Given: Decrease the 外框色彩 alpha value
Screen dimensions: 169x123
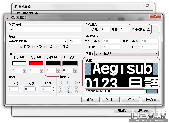Looking at the screenshot, I should tap(58, 71).
